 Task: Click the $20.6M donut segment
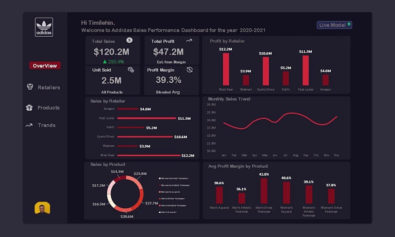[x=124, y=209]
